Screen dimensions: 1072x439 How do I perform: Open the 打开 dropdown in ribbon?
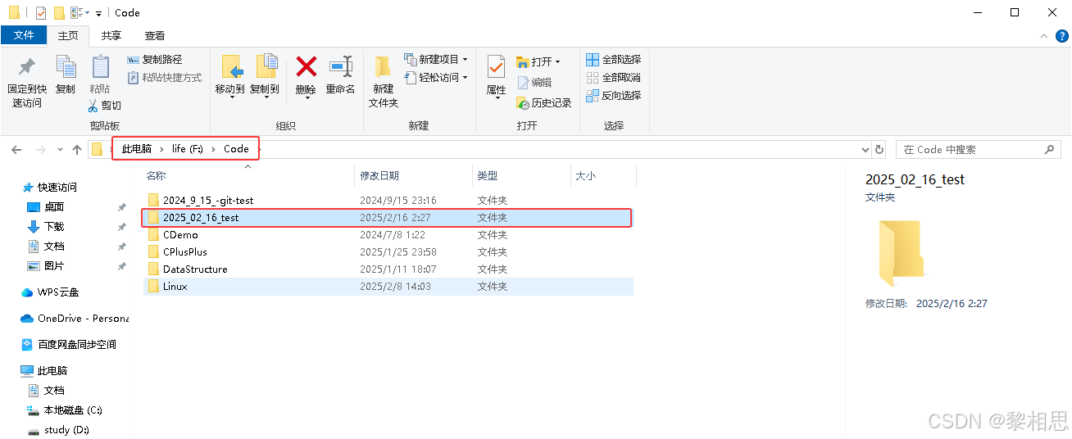pyautogui.click(x=538, y=62)
